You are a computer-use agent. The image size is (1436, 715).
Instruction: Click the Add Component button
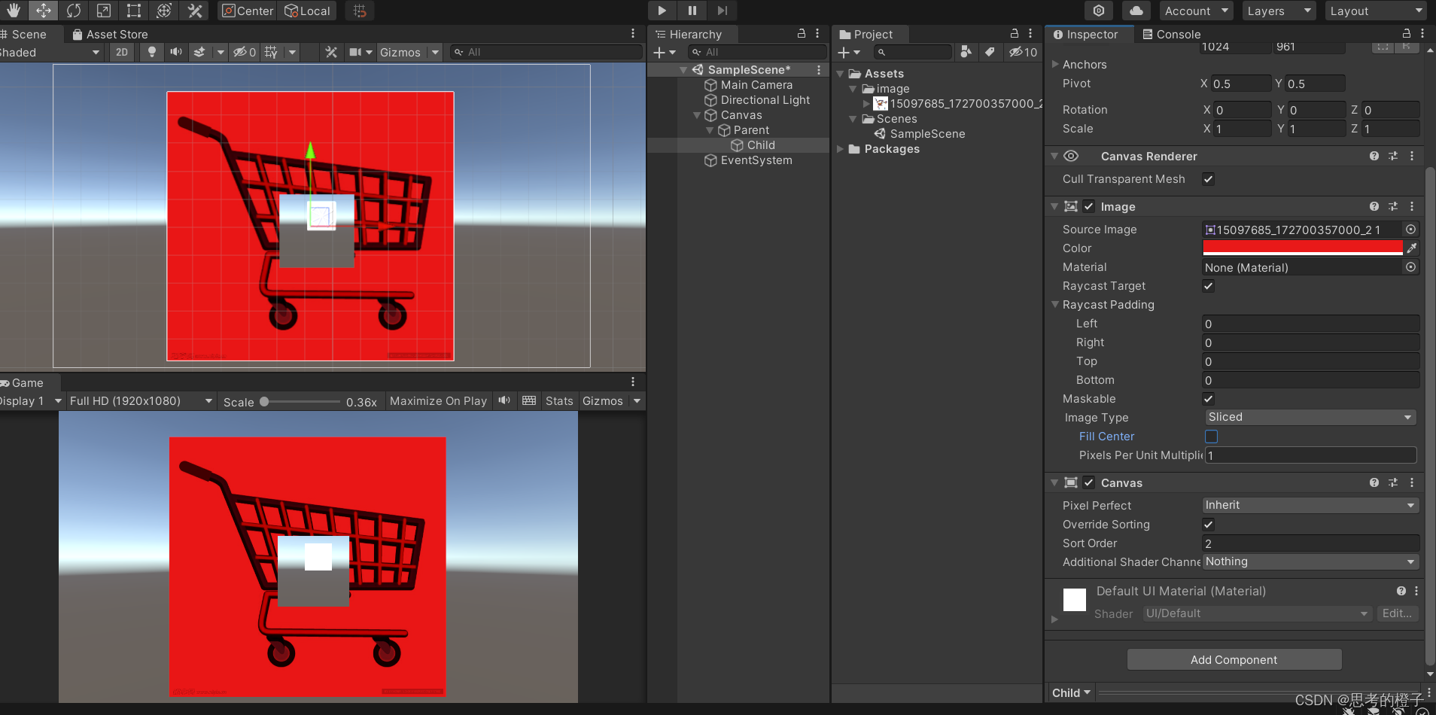click(x=1234, y=659)
